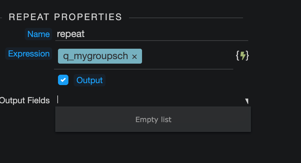
Task: Focus the Name field containing repeat
Action: (x=152, y=34)
